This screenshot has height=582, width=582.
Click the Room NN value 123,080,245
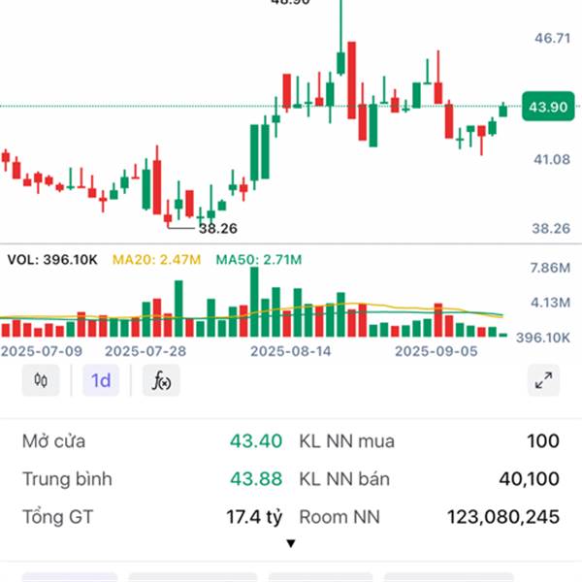pos(503,517)
